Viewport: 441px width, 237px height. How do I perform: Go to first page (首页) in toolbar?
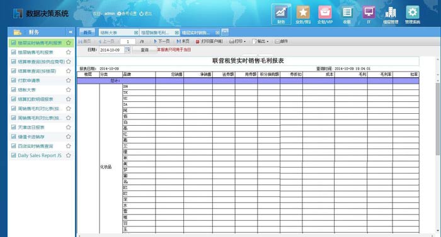[84, 41]
